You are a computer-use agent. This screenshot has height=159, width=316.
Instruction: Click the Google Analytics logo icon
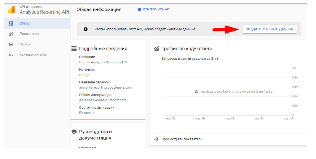click(11, 9)
